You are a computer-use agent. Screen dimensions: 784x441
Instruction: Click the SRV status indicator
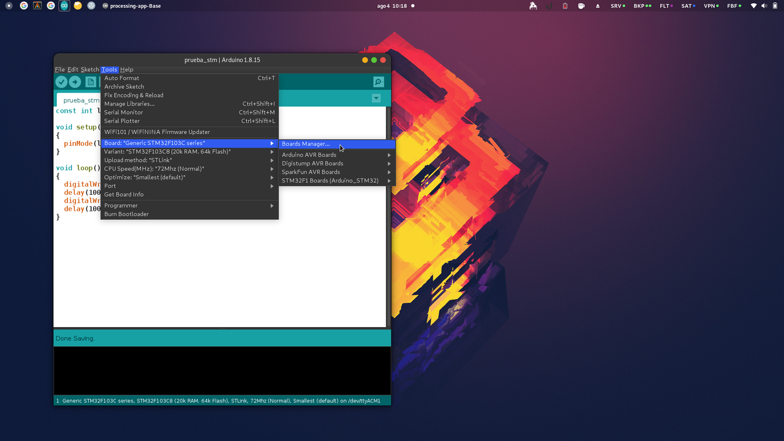pyautogui.click(x=618, y=6)
